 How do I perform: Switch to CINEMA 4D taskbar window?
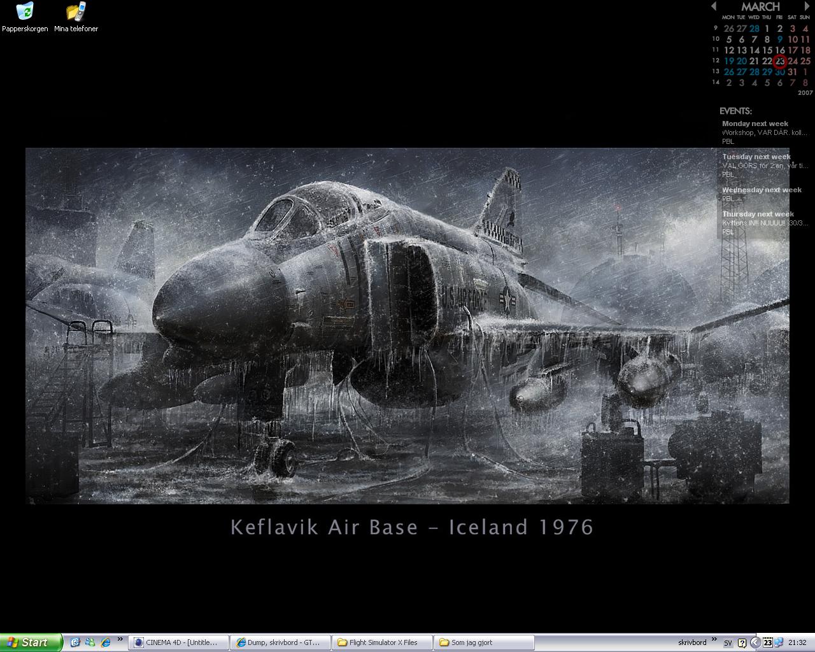pos(178,642)
